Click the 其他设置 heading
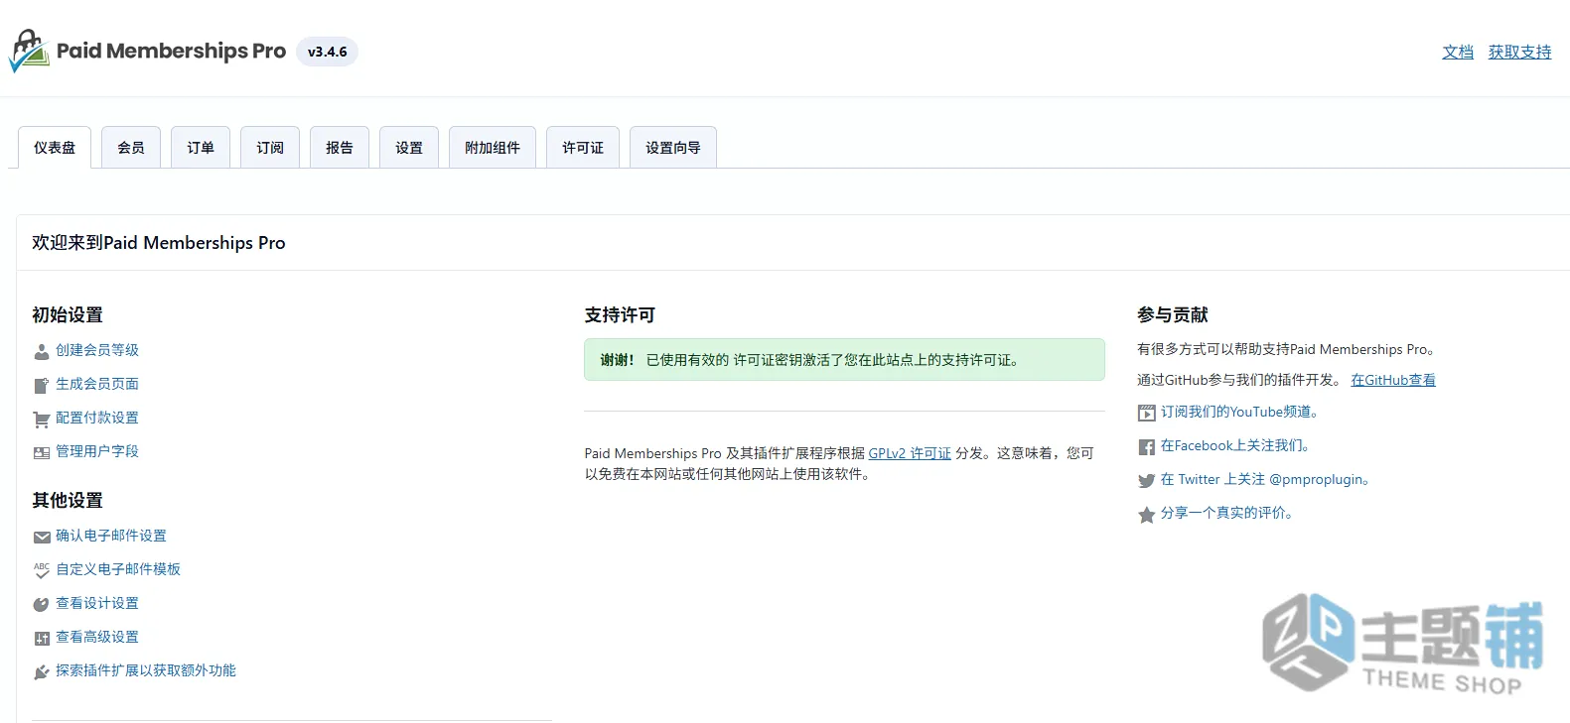This screenshot has width=1570, height=723. pos(68,500)
